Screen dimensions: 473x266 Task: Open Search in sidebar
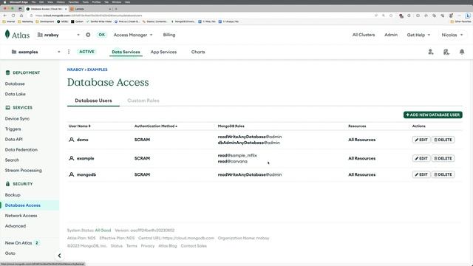pos(12,160)
